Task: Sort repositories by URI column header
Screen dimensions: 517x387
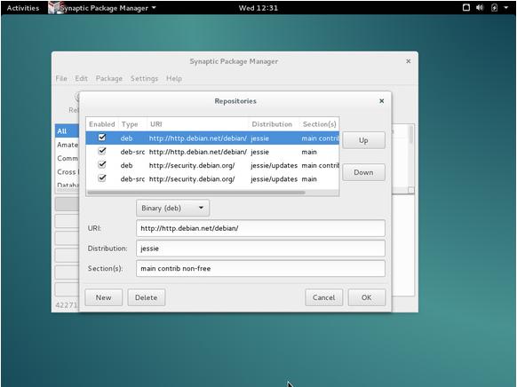Action: click(198, 124)
